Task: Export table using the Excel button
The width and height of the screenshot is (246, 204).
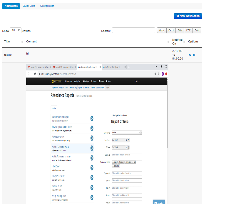Action: pos(171,30)
